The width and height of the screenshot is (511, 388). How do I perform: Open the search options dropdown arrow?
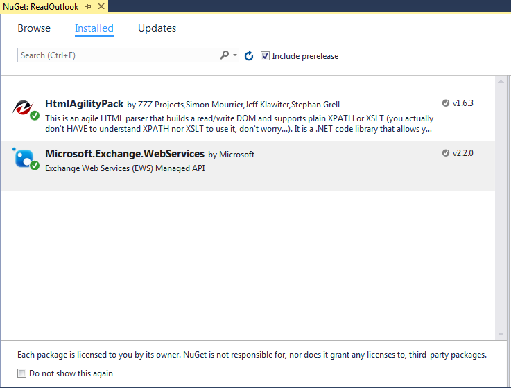[x=234, y=55]
